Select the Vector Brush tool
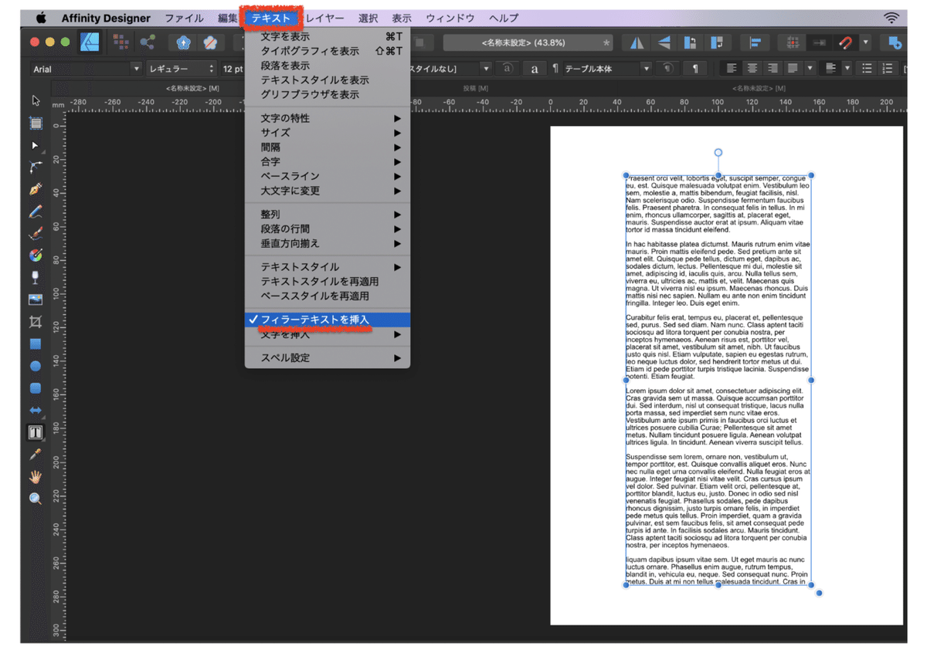 (x=36, y=233)
